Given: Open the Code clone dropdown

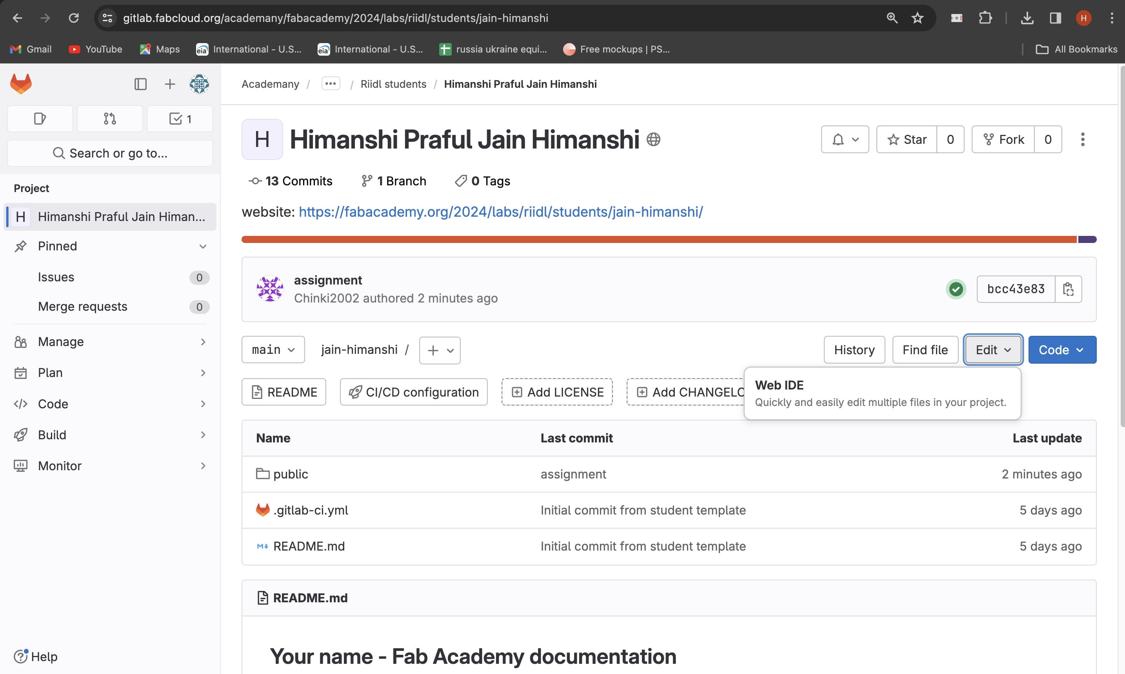Looking at the screenshot, I should (1062, 350).
